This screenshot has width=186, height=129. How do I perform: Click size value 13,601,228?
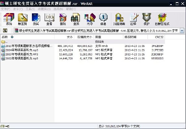(x=66, y=54)
